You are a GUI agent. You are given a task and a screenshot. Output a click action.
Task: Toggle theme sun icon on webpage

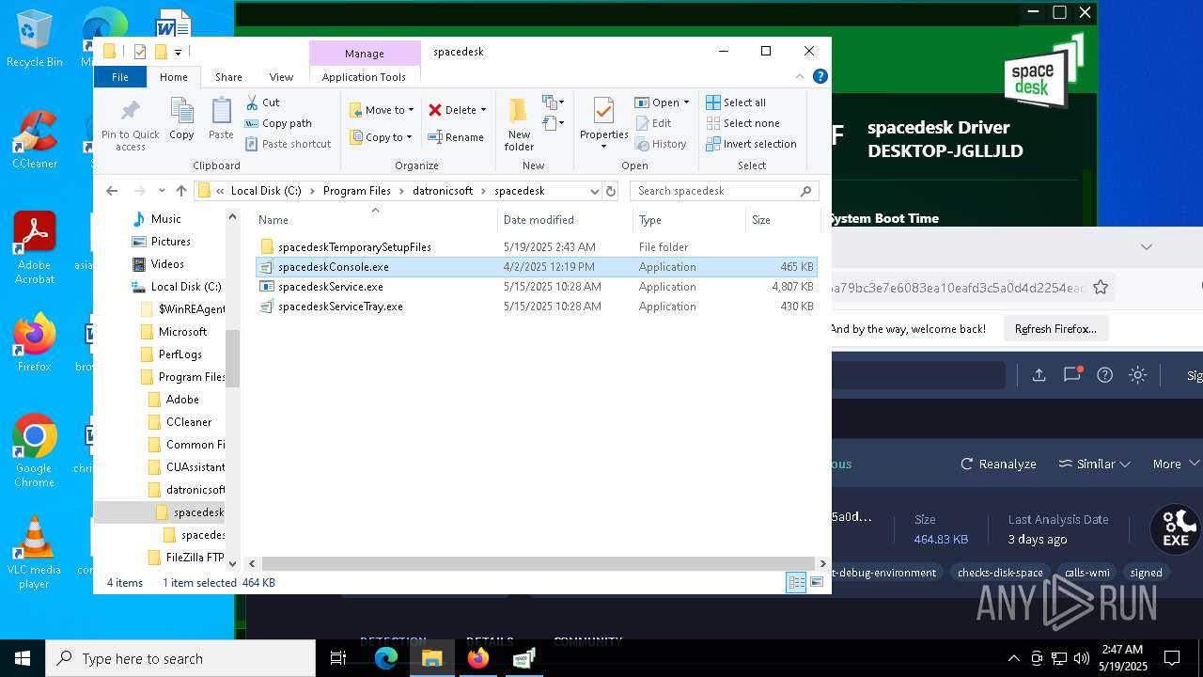[1138, 375]
